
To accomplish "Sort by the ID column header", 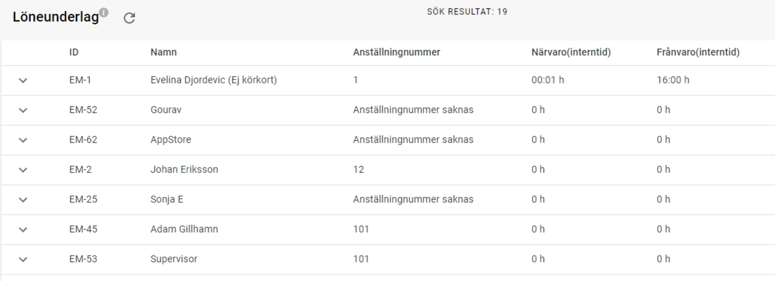I will [74, 52].
